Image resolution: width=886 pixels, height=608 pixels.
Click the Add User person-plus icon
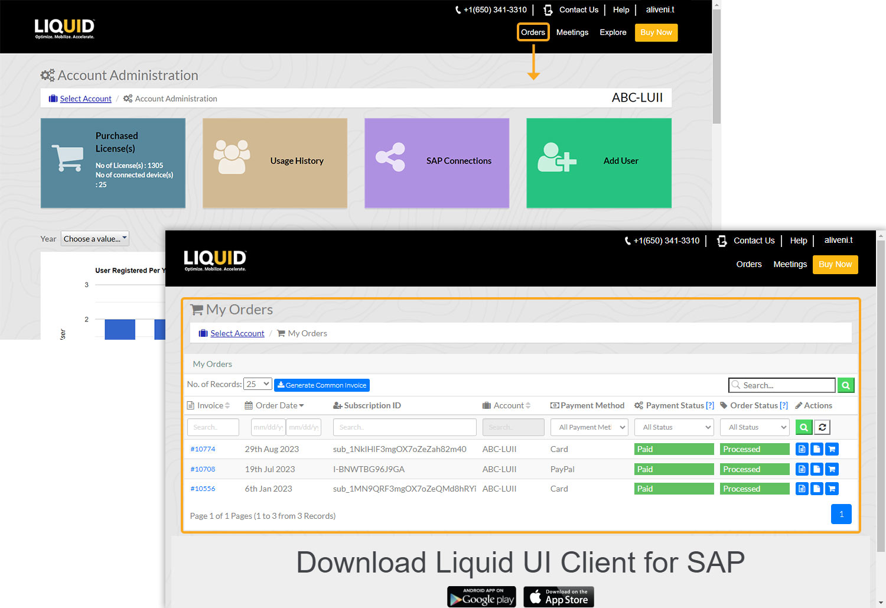(x=556, y=157)
